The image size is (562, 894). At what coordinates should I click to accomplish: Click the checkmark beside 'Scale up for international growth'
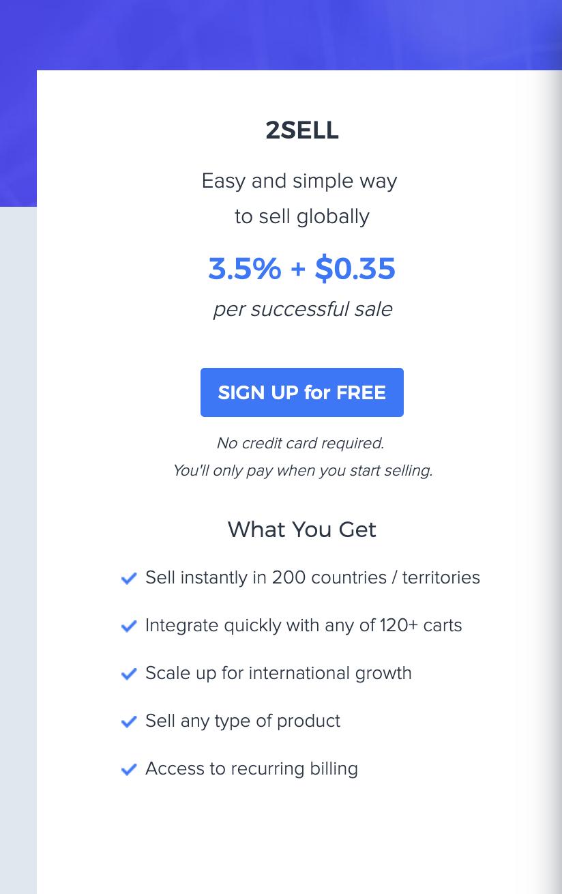[129, 674]
